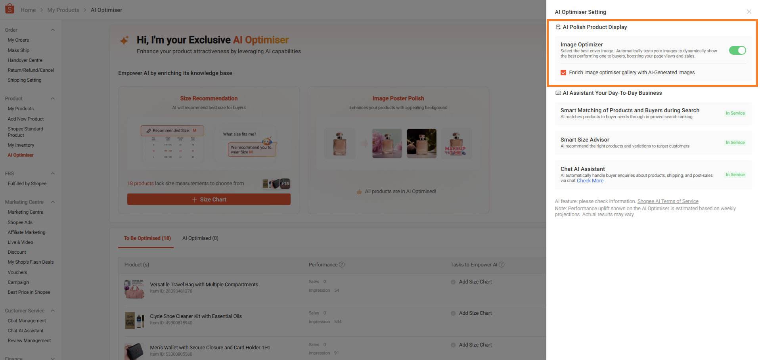Open Mass Ship in sidebar
Image resolution: width=760 pixels, height=360 pixels.
pyautogui.click(x=19, y=50)
